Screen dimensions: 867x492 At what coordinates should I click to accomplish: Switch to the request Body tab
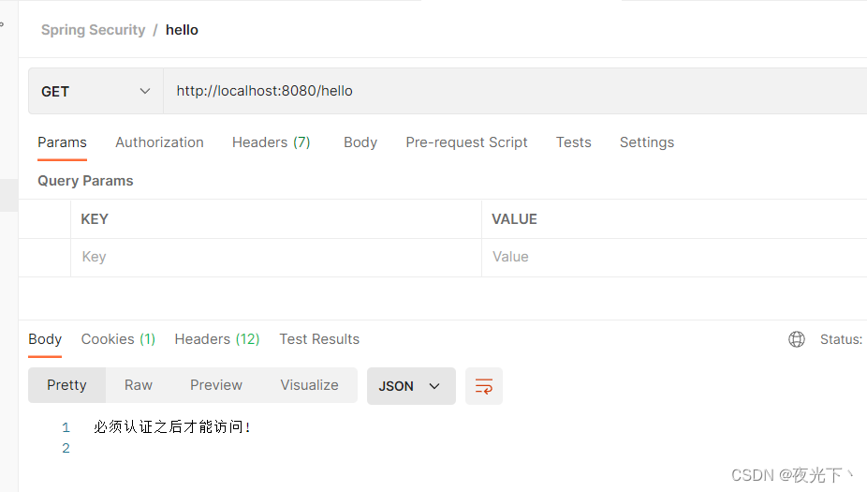360,142
